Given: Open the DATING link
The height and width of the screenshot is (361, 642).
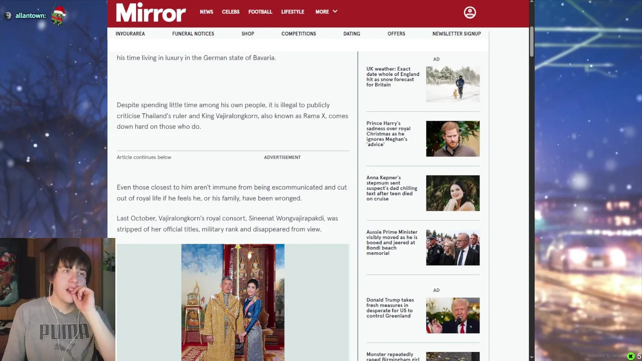Looking at the screenshot, I should [352, 34].
